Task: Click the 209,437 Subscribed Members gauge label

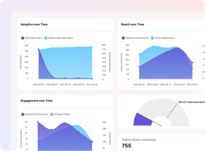Action: click(191, 102)
